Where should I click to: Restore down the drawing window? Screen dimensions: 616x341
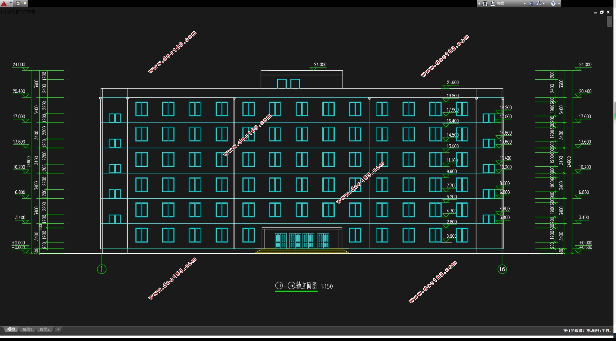pos(602,12)
